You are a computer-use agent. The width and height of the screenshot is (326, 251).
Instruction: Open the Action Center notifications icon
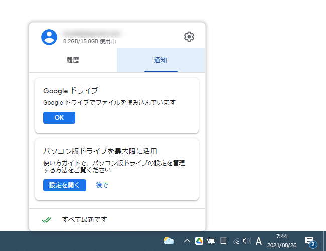click(x=311, y=242)
